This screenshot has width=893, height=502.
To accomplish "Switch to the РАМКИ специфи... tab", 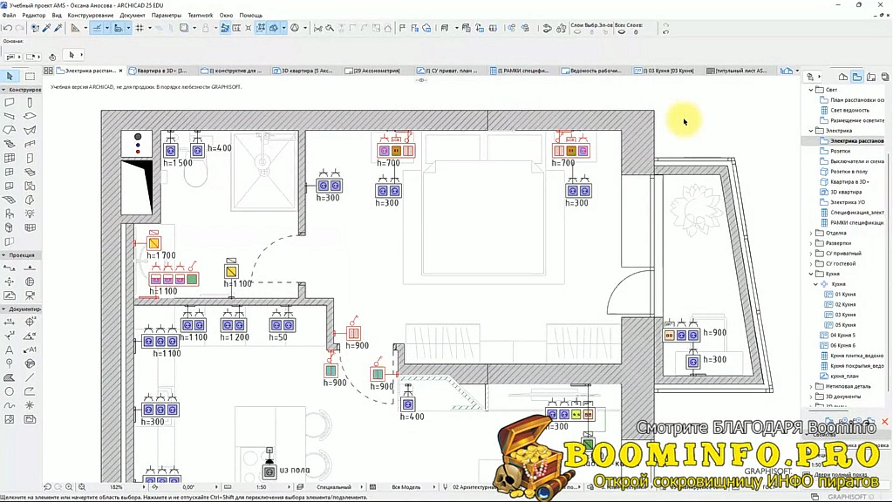I will [x=520, y=71].
